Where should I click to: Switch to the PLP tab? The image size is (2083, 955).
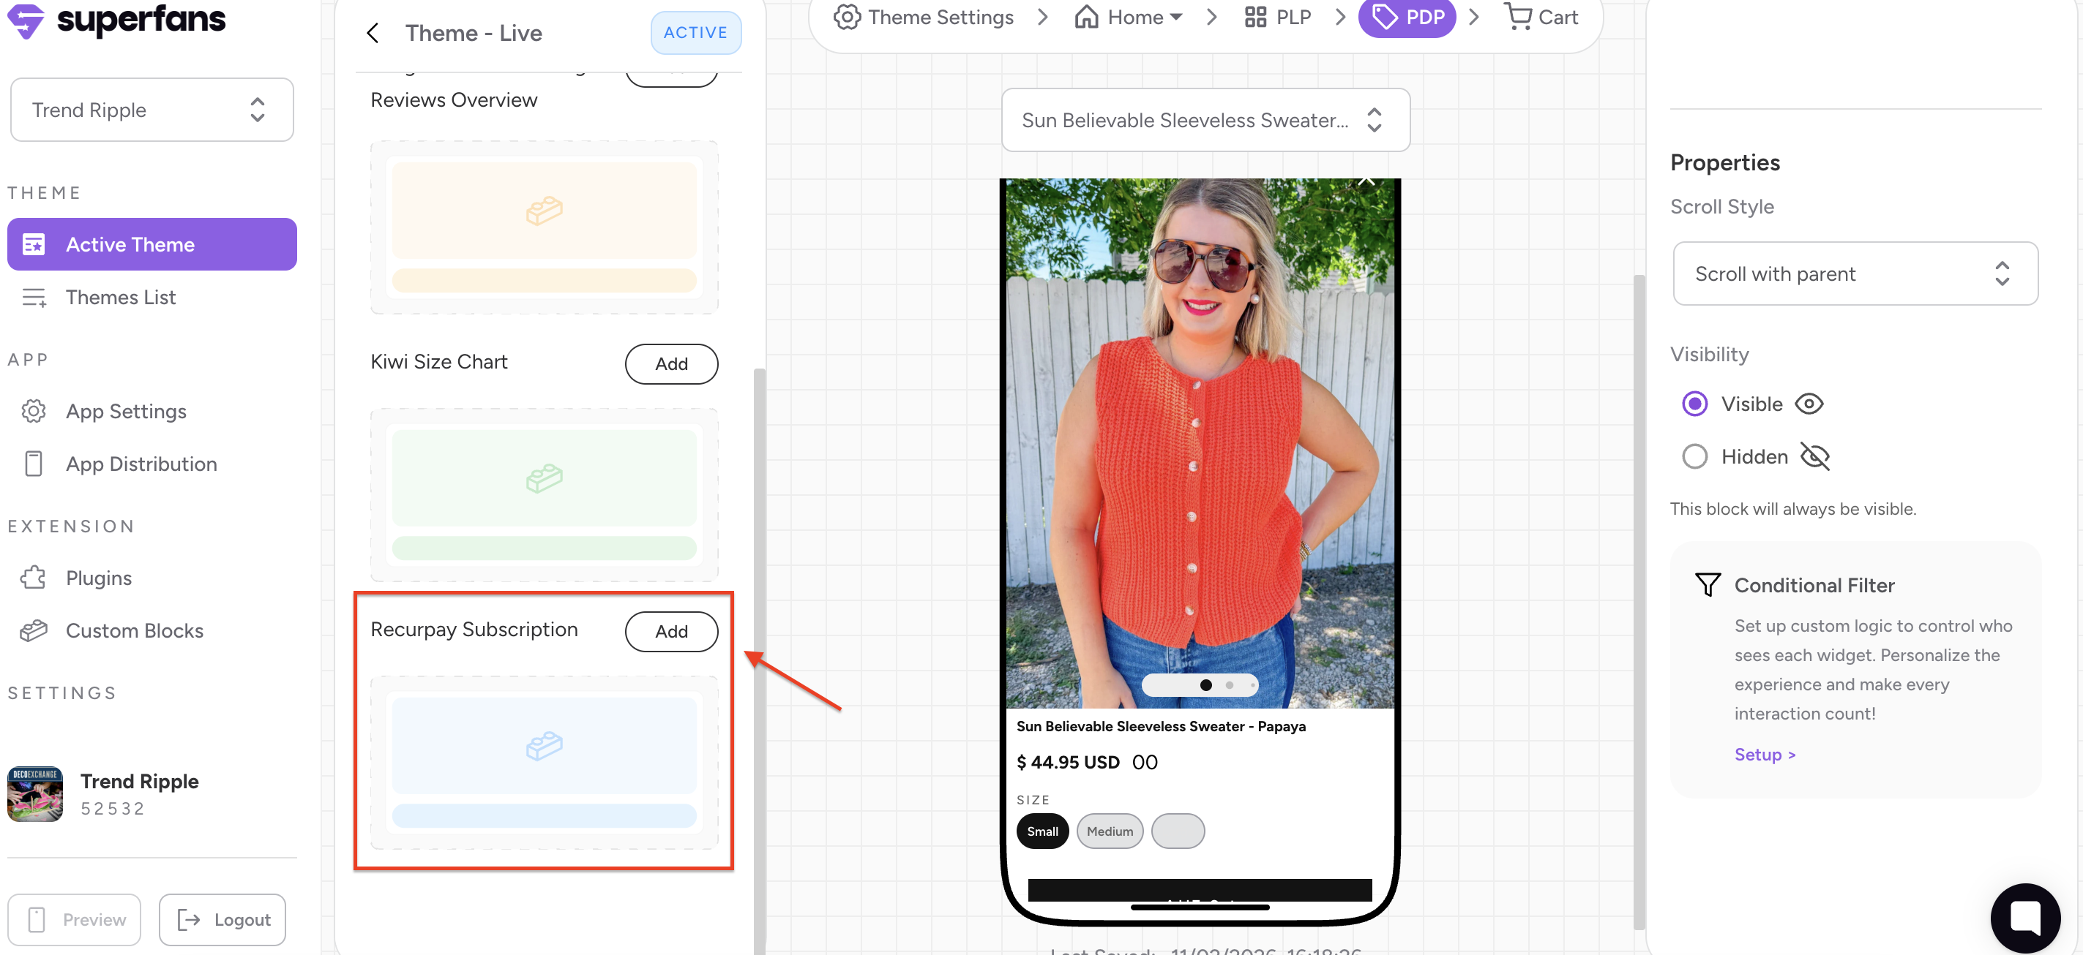coord(1278,17)
